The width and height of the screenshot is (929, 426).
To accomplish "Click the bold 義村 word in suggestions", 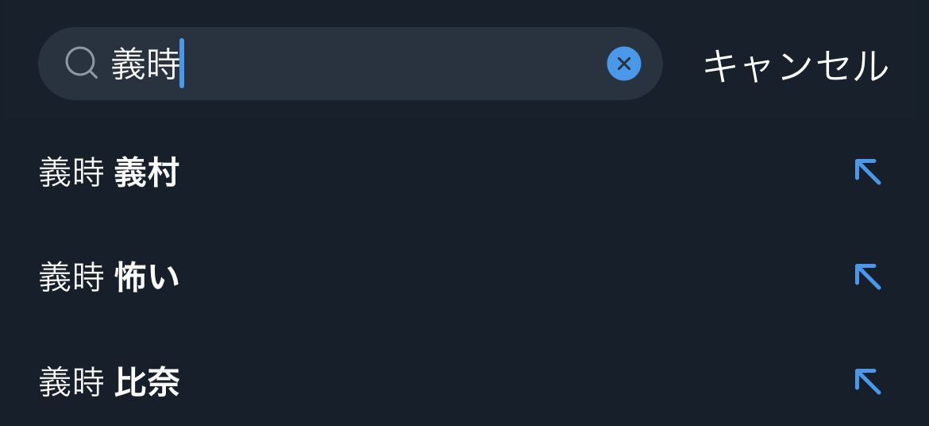I will pyautogui.click(x=147, y=173).
